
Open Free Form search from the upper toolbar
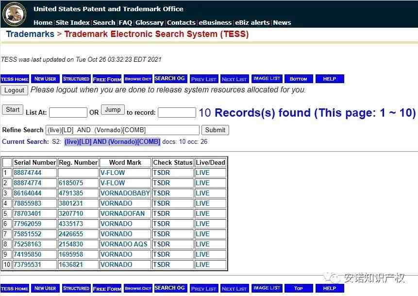click(107, 79)
